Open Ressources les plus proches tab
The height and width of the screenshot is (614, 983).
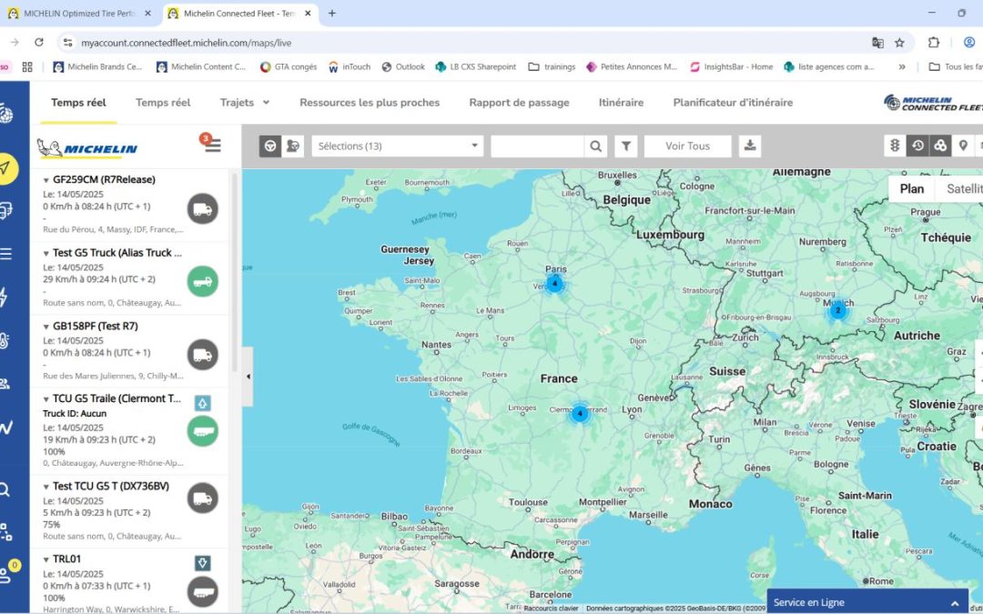tap(370, 102)
